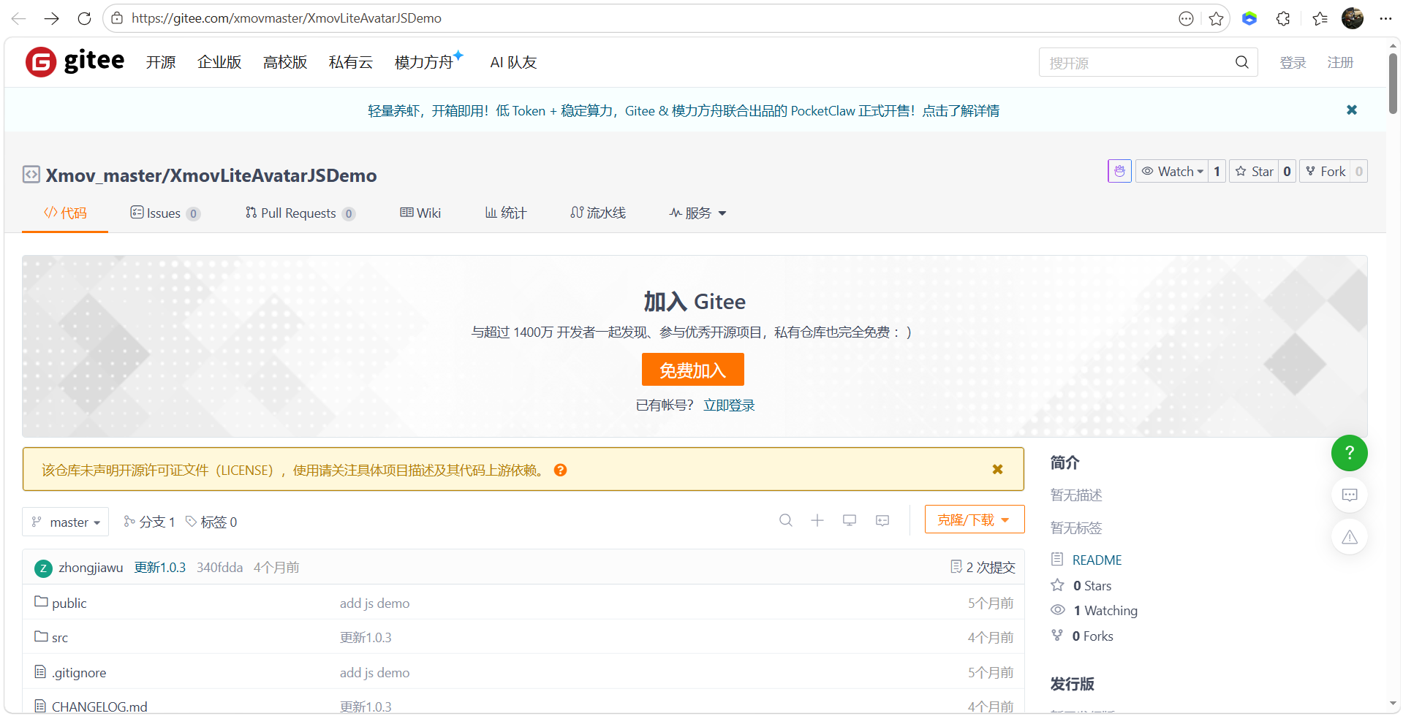
Task: Click zhongjiawu's green avatar
Action: click(x=43, y=568)
